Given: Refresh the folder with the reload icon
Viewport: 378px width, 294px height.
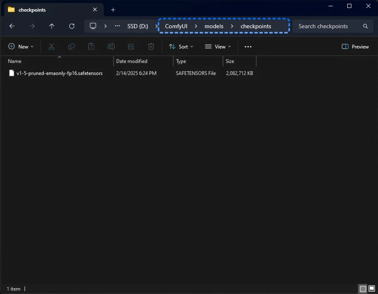Looking at the screenshot, I should 71,26.
